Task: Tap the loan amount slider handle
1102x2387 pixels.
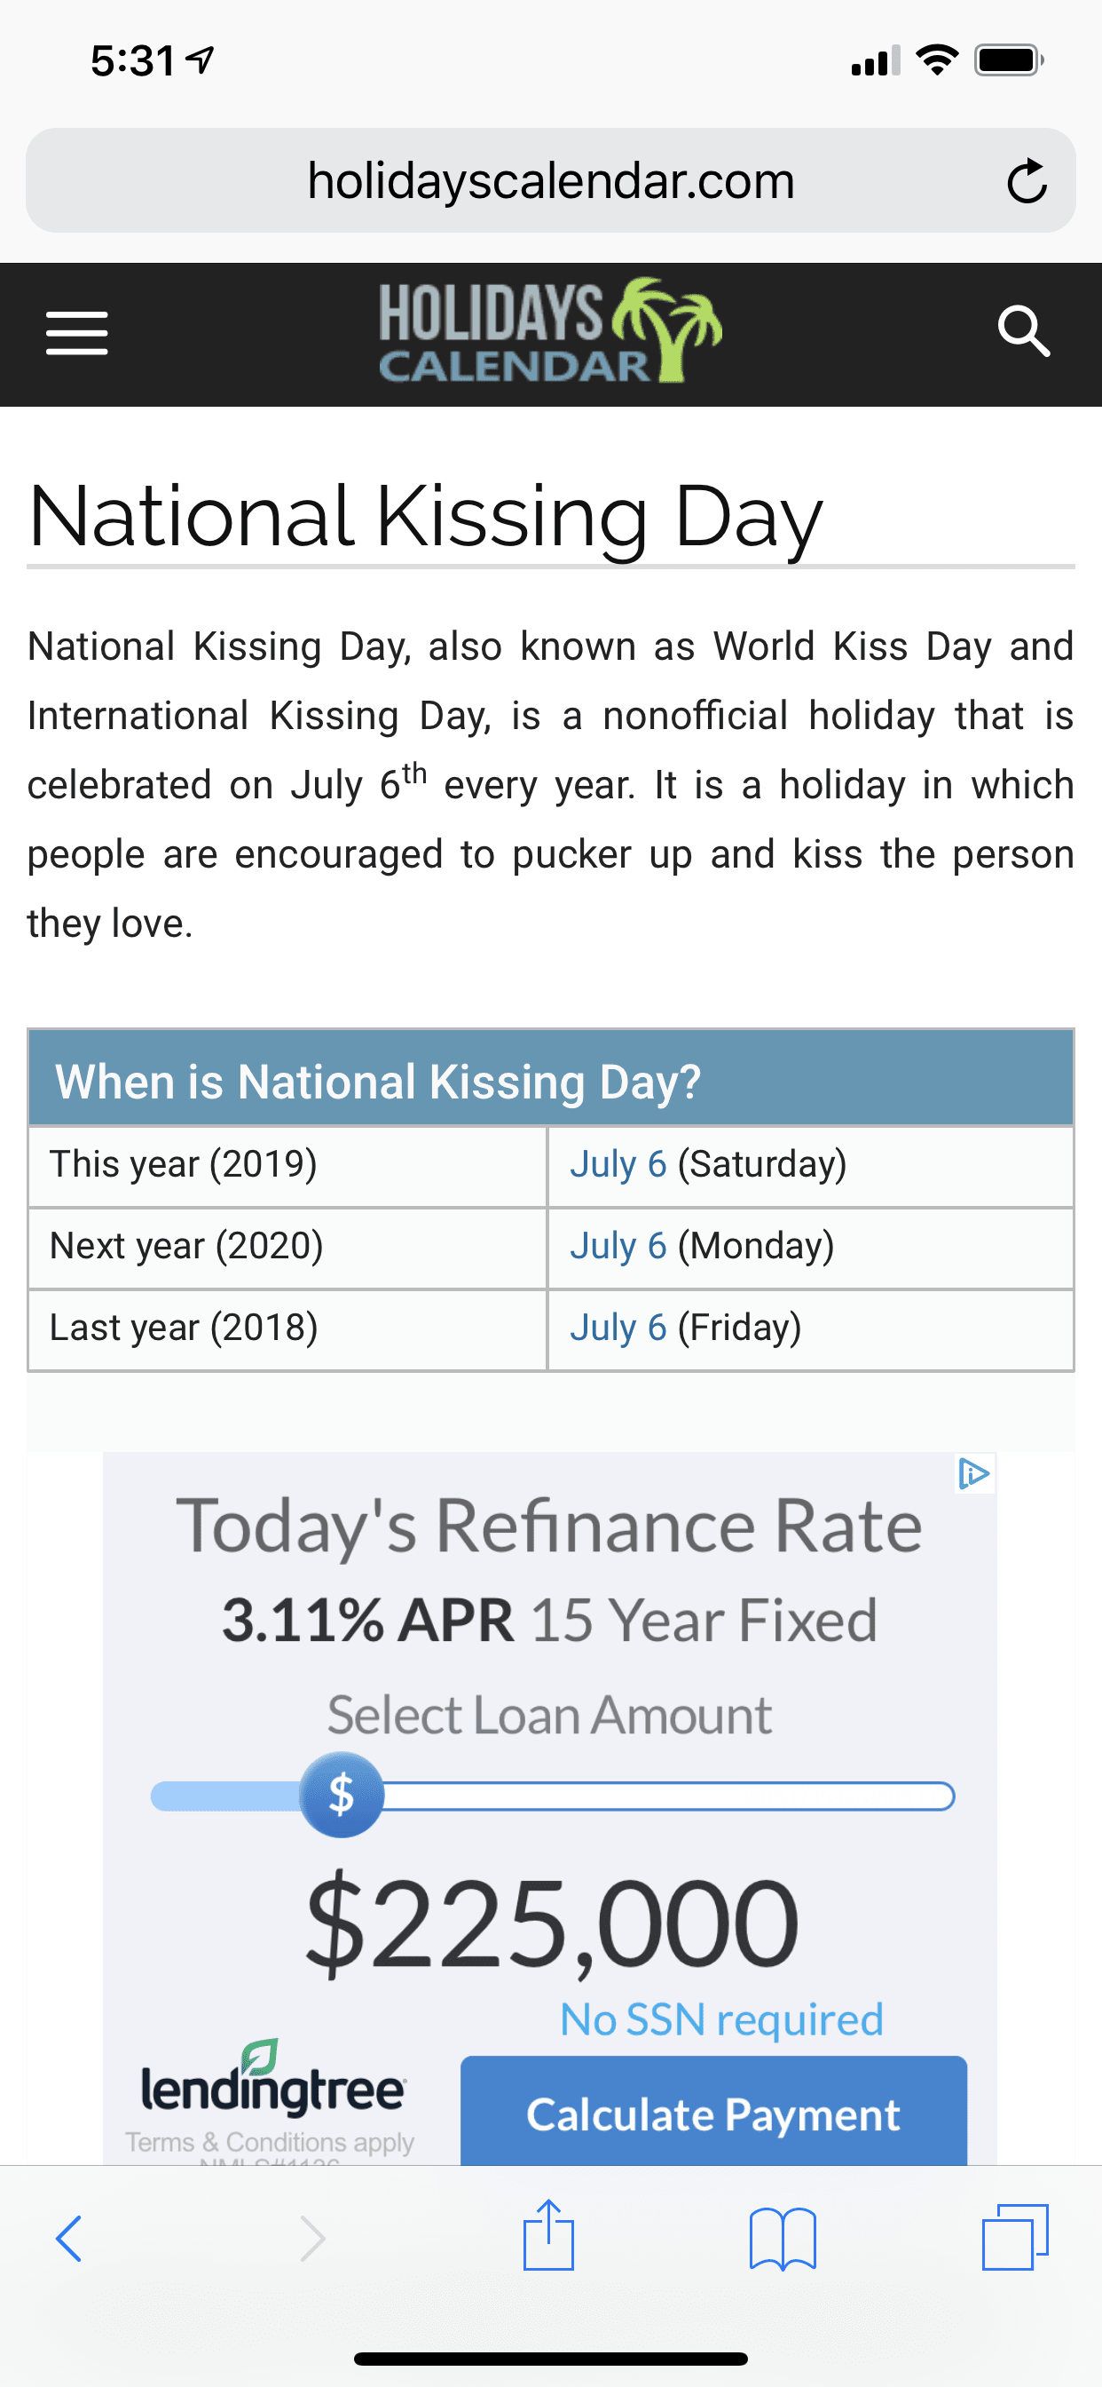Action: click(342, 1795)
